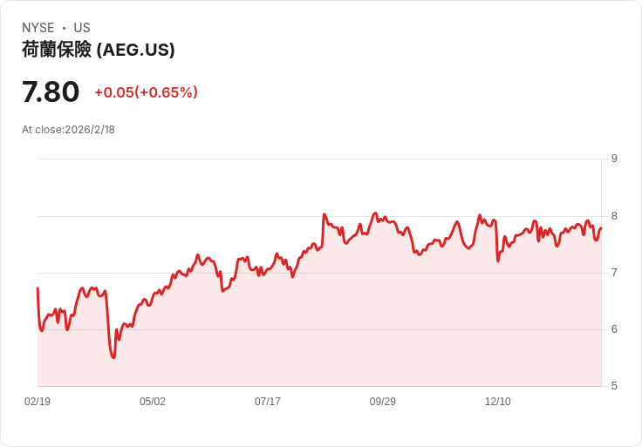Click the NYSE exchange label
Image resolution: width=642 pixels, height=447 pixels.
point(38,28)
